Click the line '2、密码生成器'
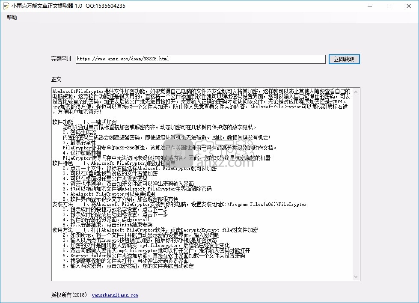Image resolution: width=419 pixels, height=303 pixels. click(x=79, y=133)
